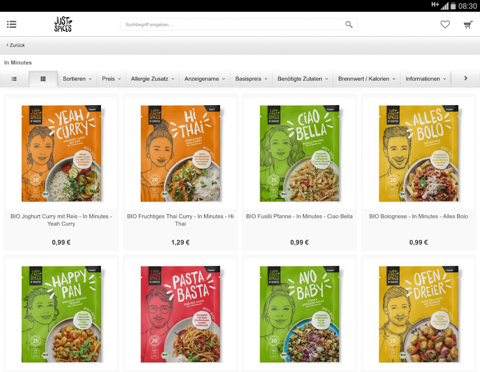Select BIO Bolognese Alles Bolo title

(419, 216)
